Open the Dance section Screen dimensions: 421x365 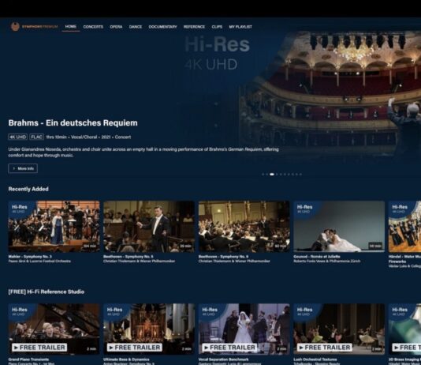tap(136, 27)
